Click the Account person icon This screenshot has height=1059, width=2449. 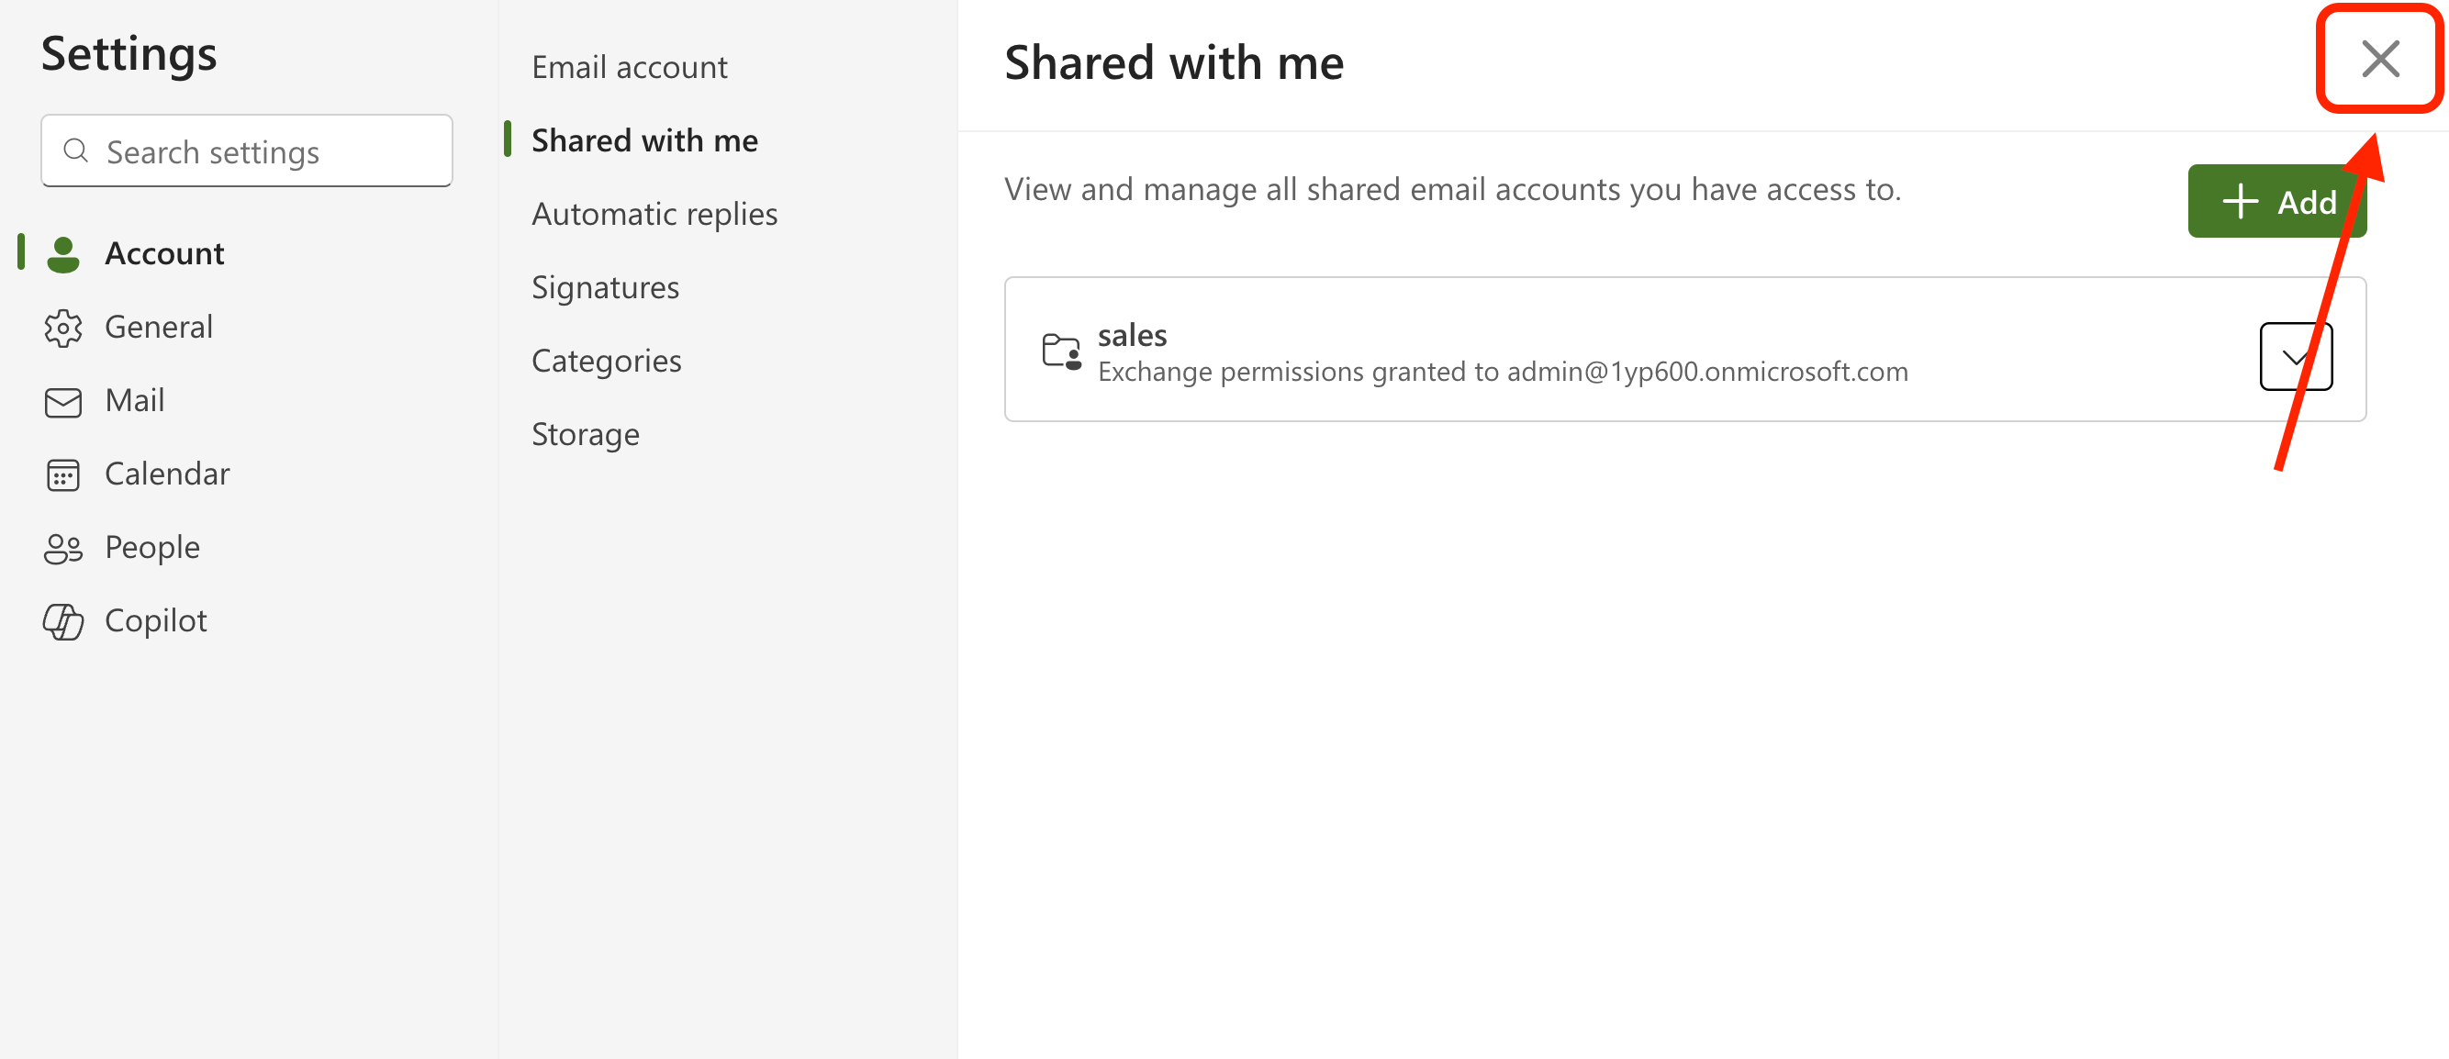pos(62,254)
